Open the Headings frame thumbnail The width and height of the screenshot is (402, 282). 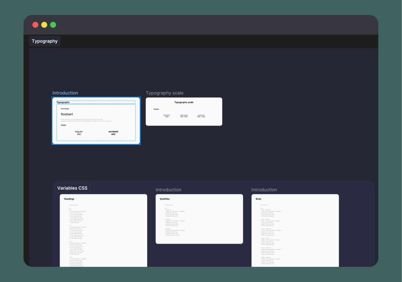[x=104, y=231]
